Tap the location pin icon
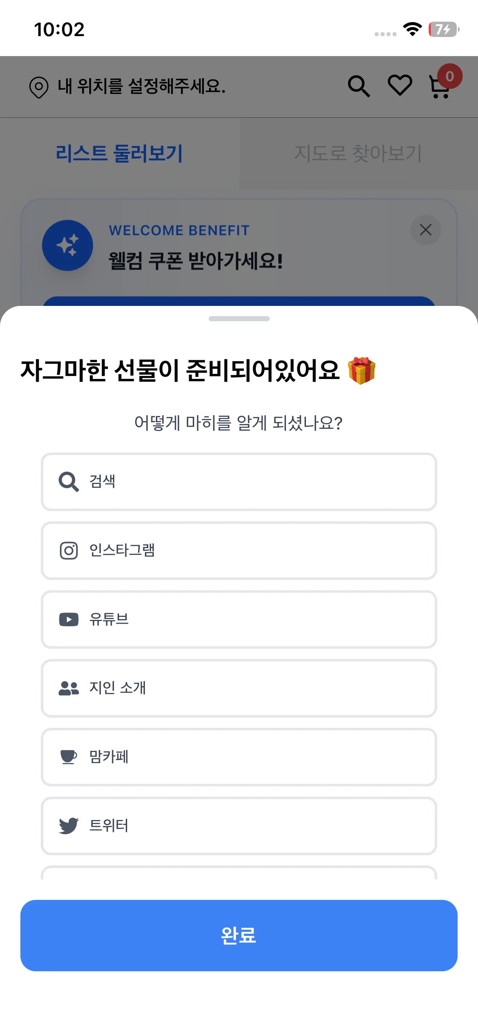The width and height of the screenshot is (478, 1035). (x=39, y=87)
